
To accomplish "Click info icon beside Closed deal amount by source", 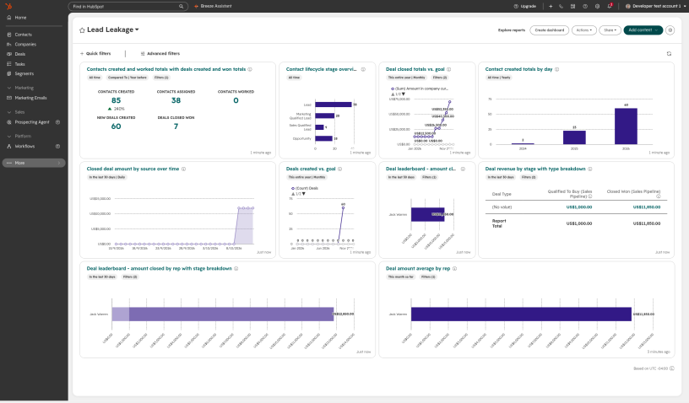I will [184, 169].
